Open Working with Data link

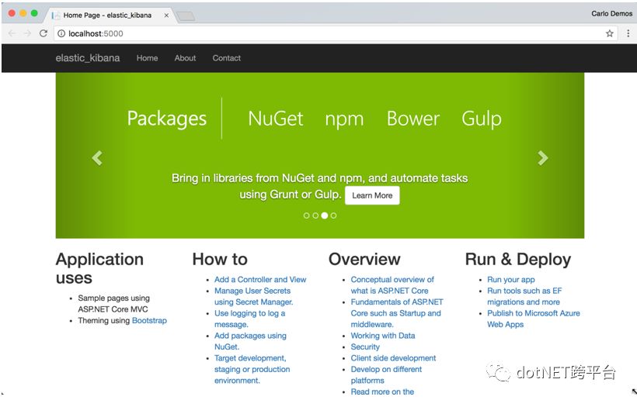(383, 336)
